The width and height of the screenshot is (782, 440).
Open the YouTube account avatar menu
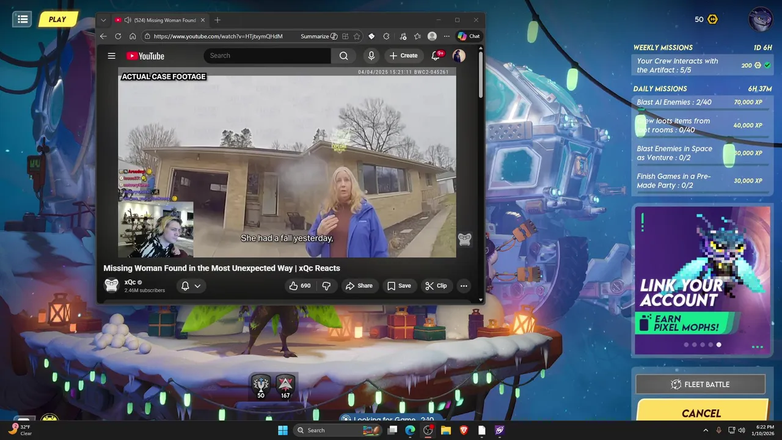(x=459, y=56)
